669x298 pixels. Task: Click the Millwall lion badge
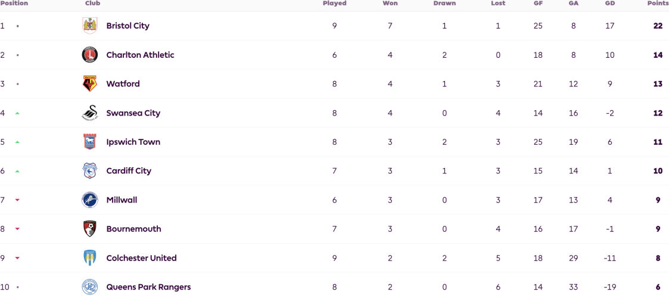click(x=89, y=200)
